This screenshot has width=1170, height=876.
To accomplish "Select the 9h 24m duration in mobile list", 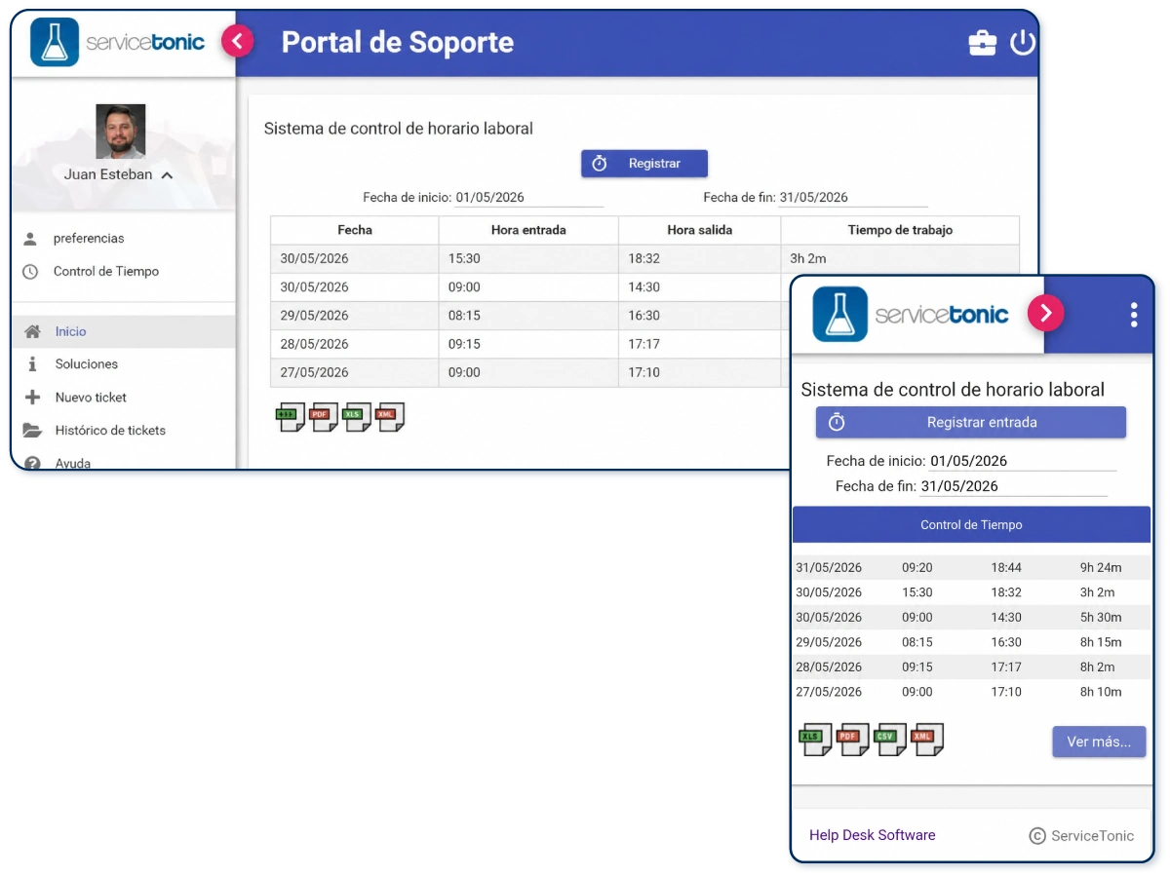I will click(x=1101, y=568).
